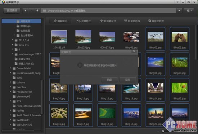198x134 pixels.
Task: Select the 150x125.jpg thumbnail
Action: 83,37
